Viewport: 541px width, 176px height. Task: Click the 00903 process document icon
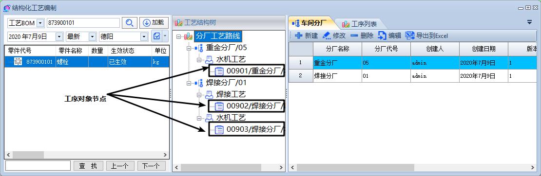coord(219,129)
